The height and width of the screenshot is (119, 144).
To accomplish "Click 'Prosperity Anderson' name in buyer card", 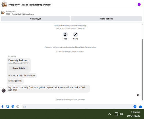I will tap(18, 60).
